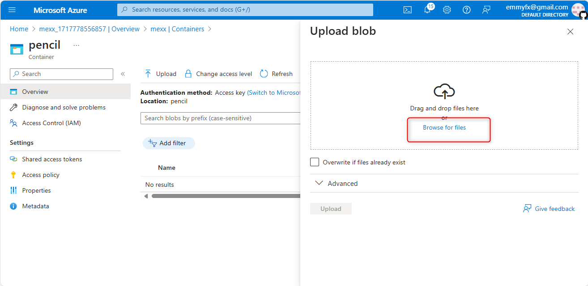Click Browse for files link
This screenshot has height=286, width=588.
pos(444,127)
